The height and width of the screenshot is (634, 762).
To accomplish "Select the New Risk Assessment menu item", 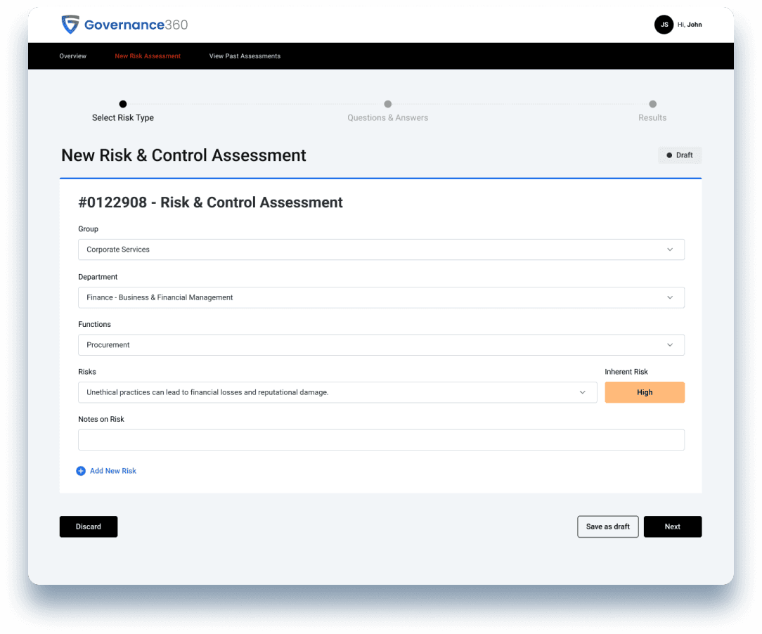I will point(148,56).
